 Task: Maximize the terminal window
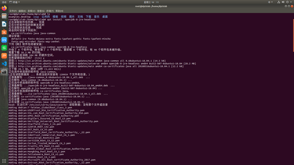tap(289, 6)
